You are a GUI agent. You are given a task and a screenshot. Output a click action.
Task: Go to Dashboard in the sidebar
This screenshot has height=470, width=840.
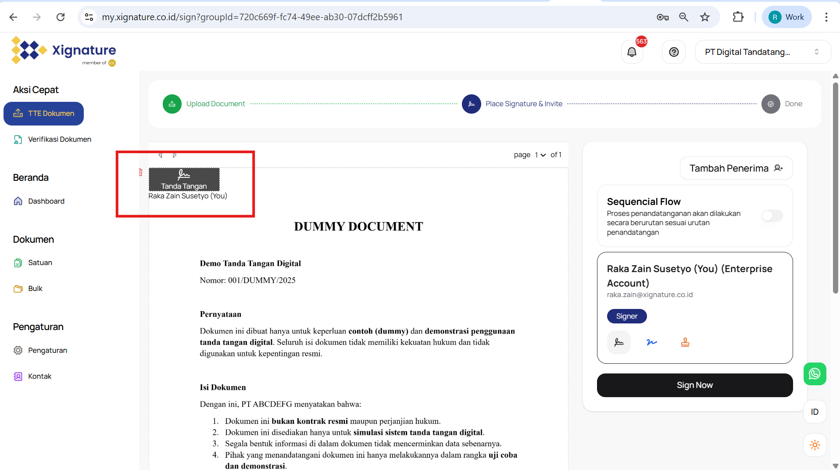[46, 201]
